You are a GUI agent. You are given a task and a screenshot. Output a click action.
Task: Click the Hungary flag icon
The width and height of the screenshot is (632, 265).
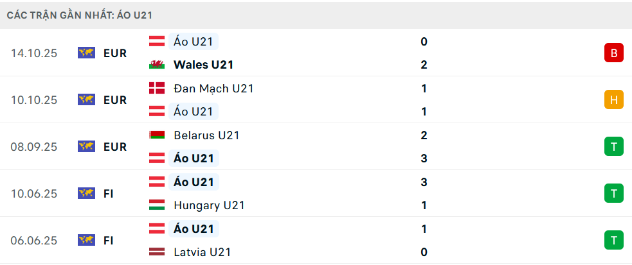click(x=156, y=205)
